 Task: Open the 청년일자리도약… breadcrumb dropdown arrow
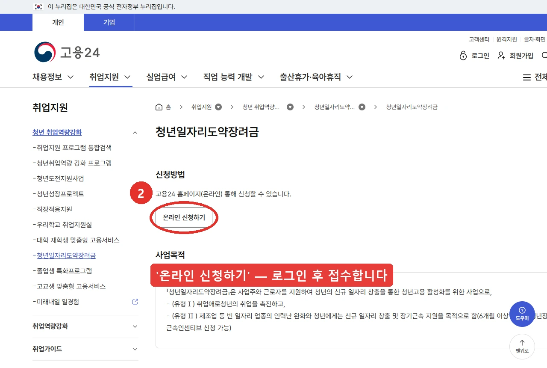362,107
